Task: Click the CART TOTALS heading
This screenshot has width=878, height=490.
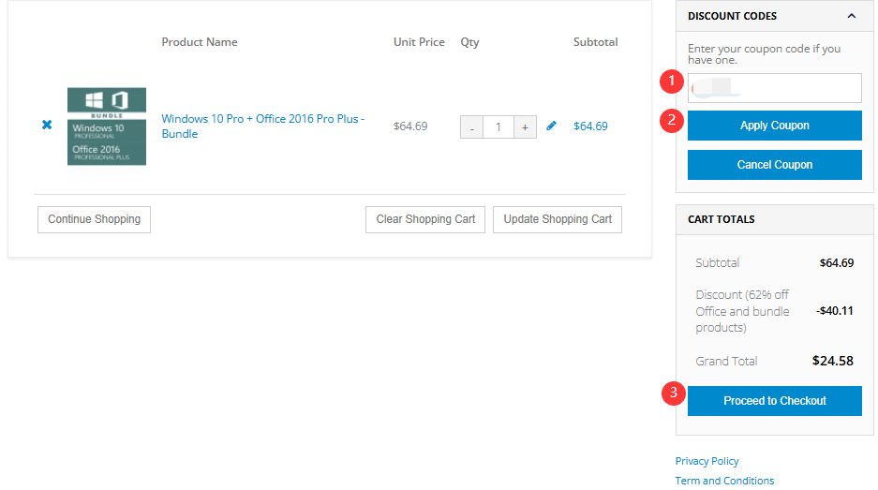Action: click(x=721, y=219)
